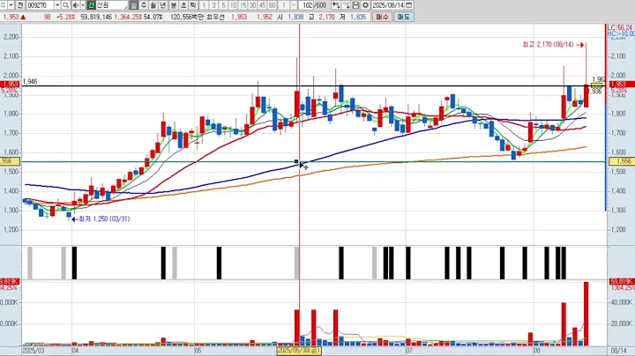Click the 매도 sell button
This screenshot has width=635, height=356.
403,17
